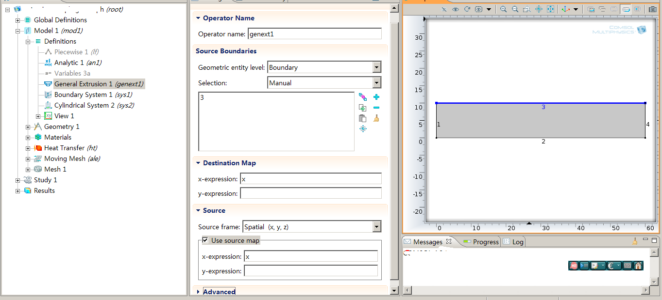Toggle the eye visibility icon in graphics toolbar
662x300 pixels.
tap(456, 9)
